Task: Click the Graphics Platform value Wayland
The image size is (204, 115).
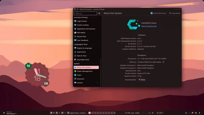Action: point(141,49)
